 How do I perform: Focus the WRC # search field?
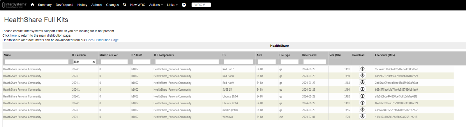click(201, 5)
